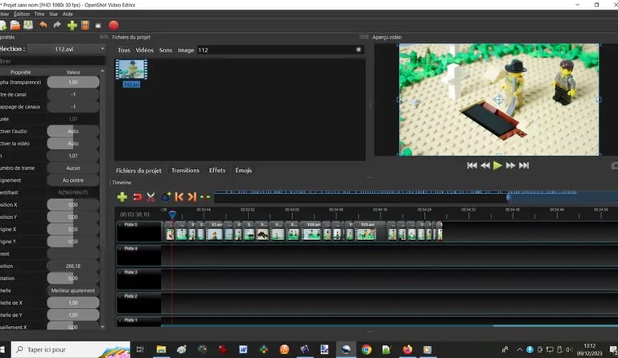This screenshot has width=618, height=358.
Task: Click the center transform handle in the preview
Action: [499, 99]
